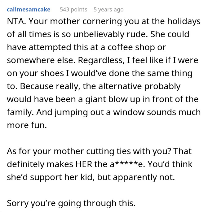Click the "5 years ago" timestamp
Screen dimensions: 217x212
108,10
